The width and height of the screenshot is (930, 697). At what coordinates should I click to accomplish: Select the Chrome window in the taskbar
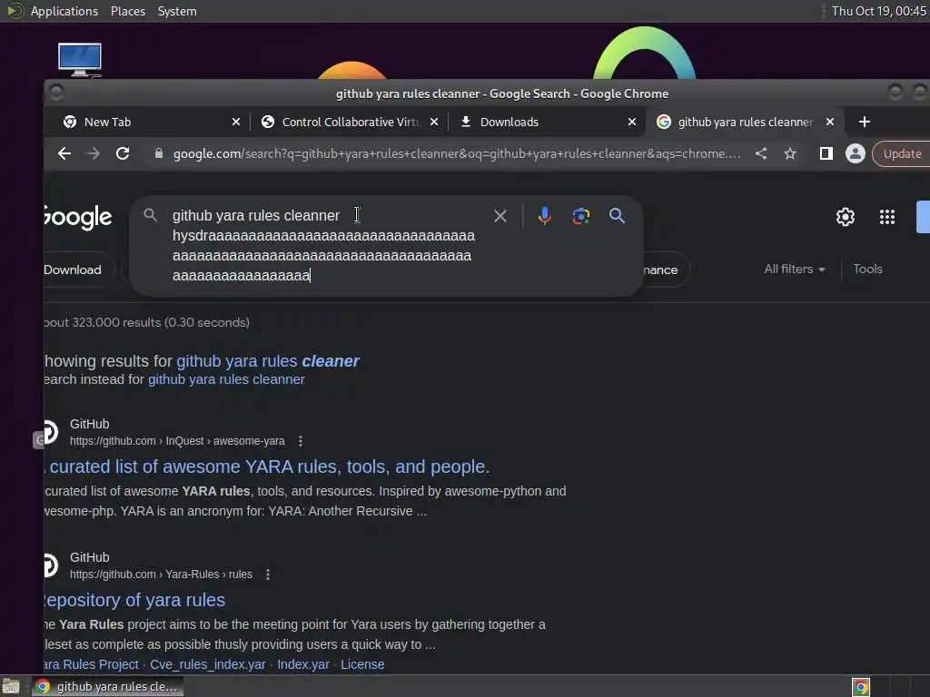point(107,688)
